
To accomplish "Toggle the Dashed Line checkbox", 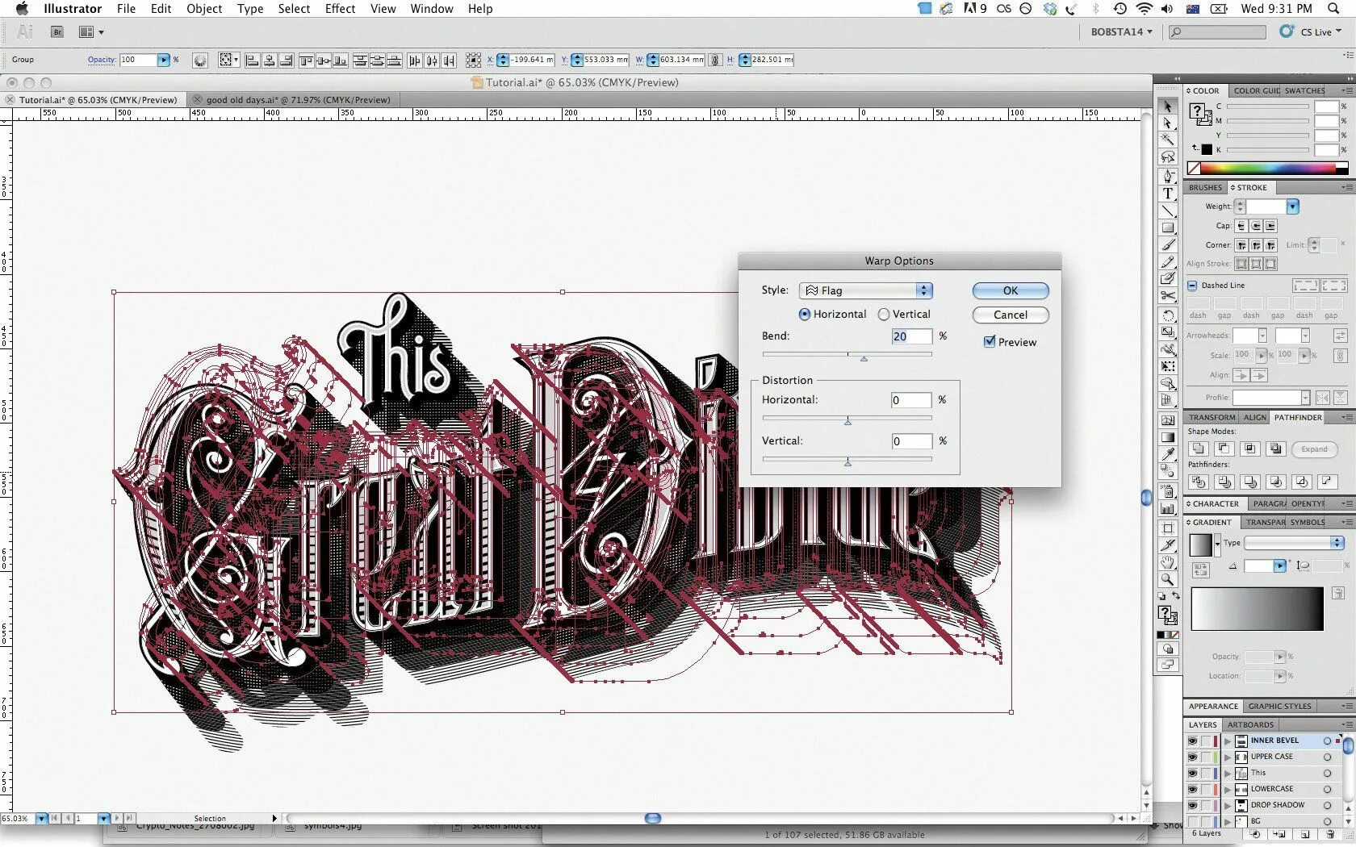I will point(1192,285).
